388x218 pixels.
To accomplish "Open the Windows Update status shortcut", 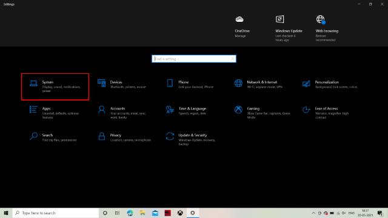I will 289,28.
